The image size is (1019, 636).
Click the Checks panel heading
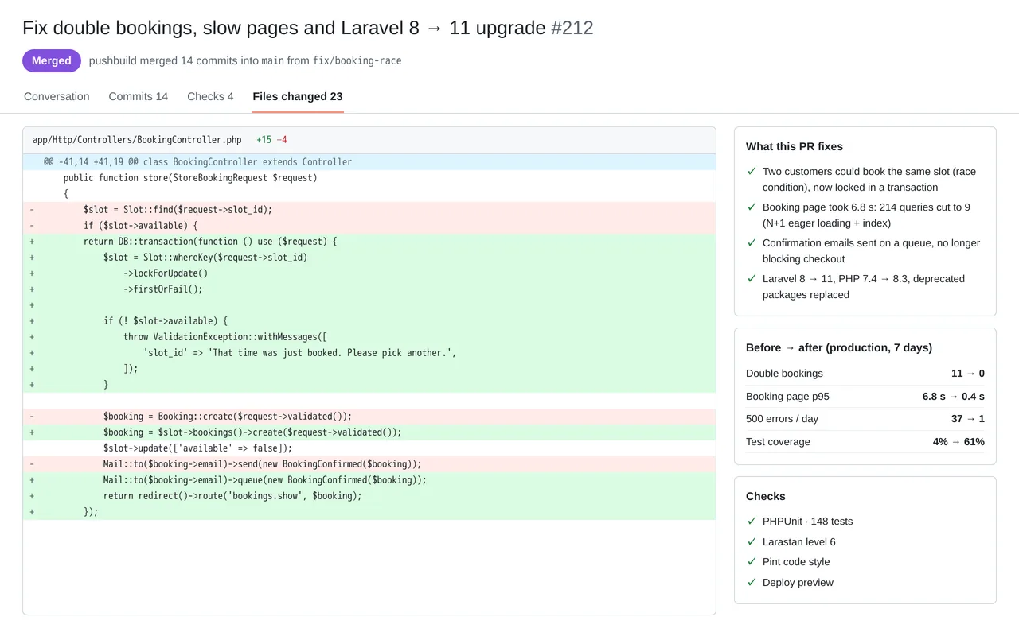(766, 496)
